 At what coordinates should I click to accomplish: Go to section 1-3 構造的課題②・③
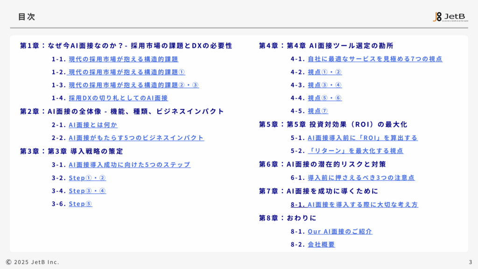(134, 85)
